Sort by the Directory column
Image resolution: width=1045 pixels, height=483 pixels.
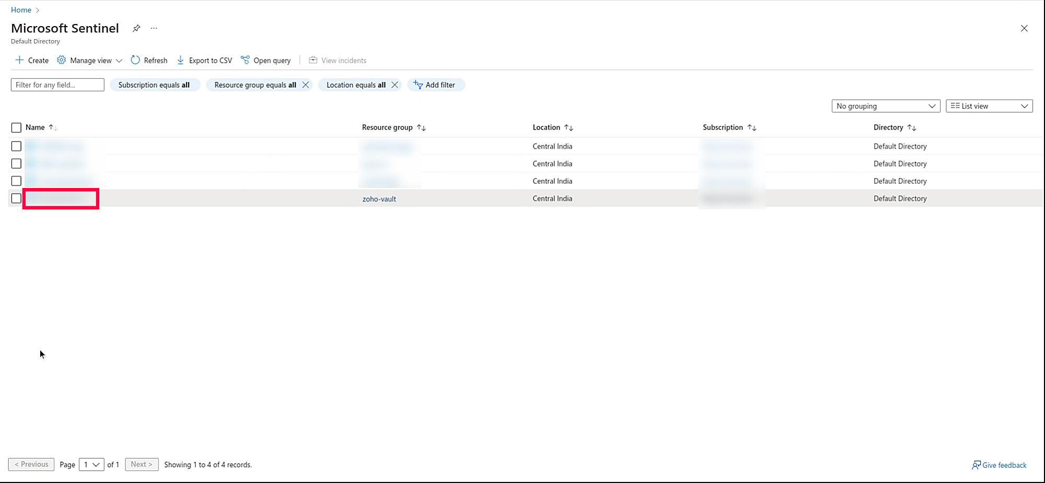(x=895, y=127)
